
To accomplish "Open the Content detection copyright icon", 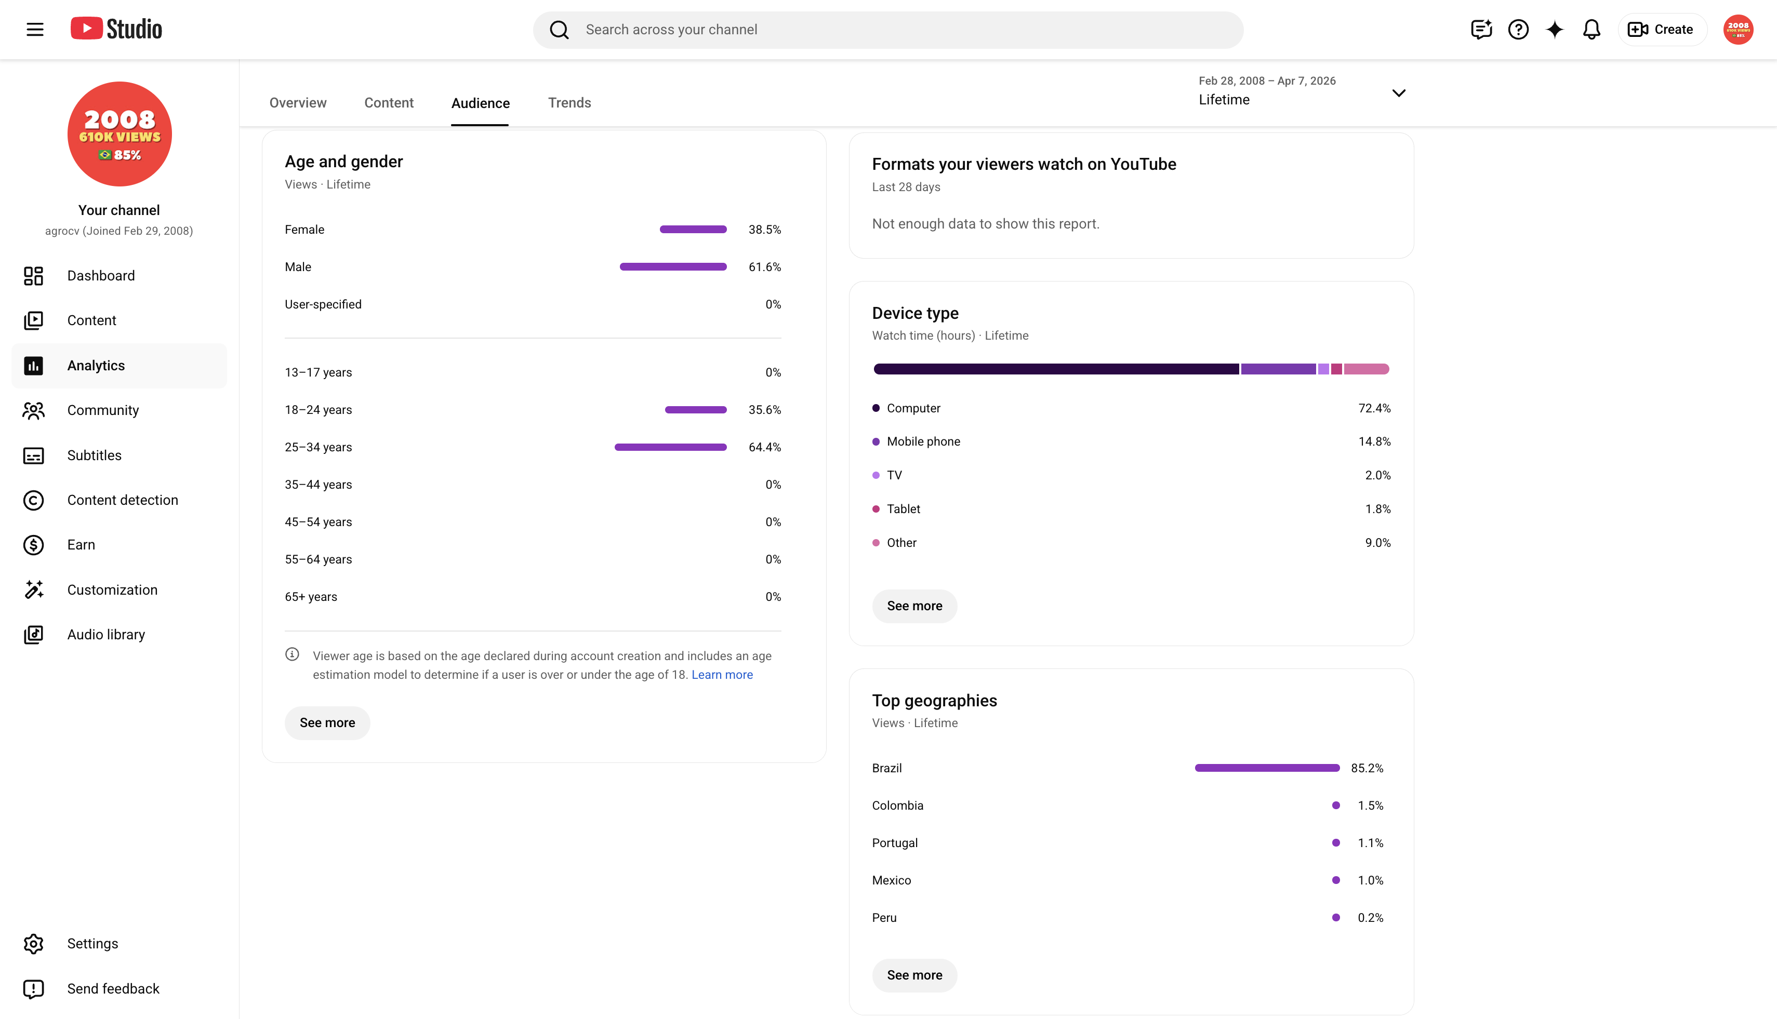I will tap(34, 500).
